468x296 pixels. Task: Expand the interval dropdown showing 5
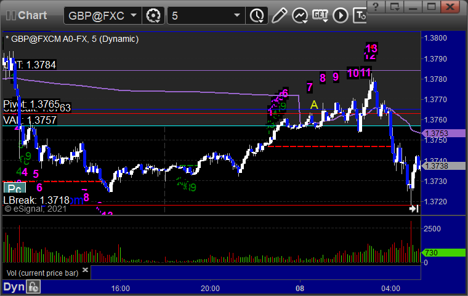coord(206,15)
